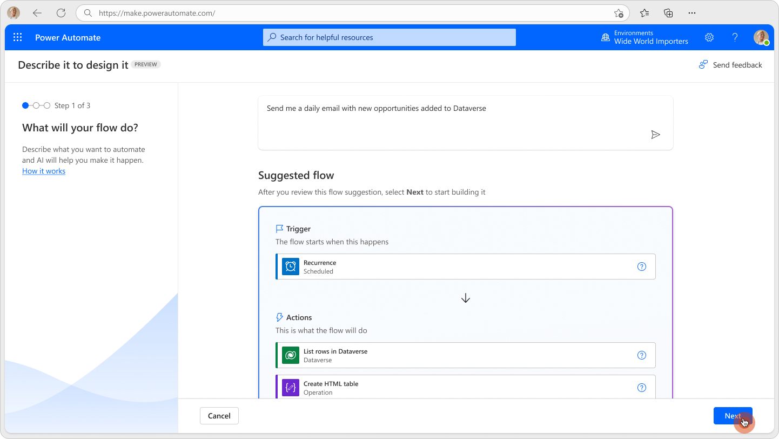Open the help question mark icon
The image size is (779, 439).
pos(735,37)
